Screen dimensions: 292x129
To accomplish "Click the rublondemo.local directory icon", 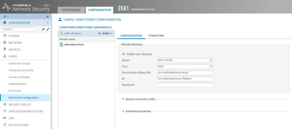I will pos(61,45).
